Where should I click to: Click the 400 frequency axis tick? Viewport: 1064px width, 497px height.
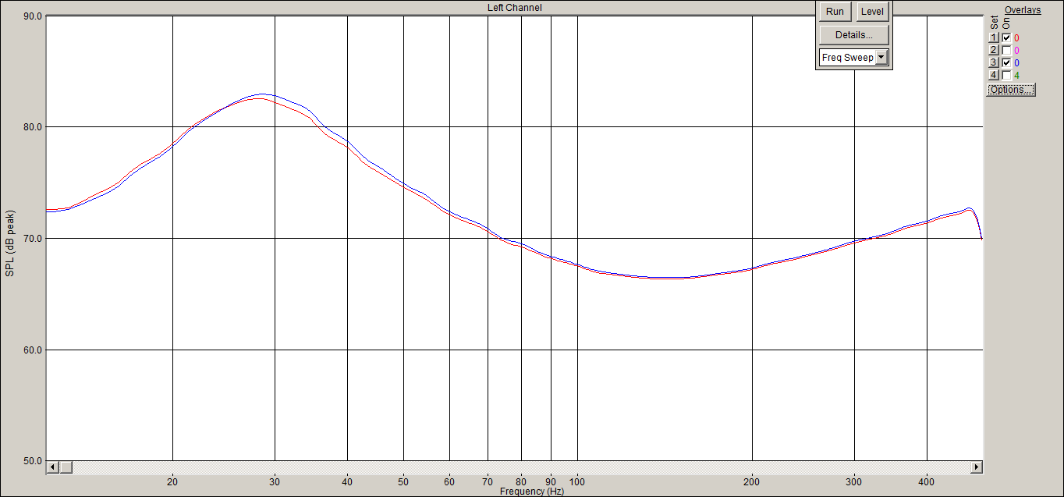927,481
